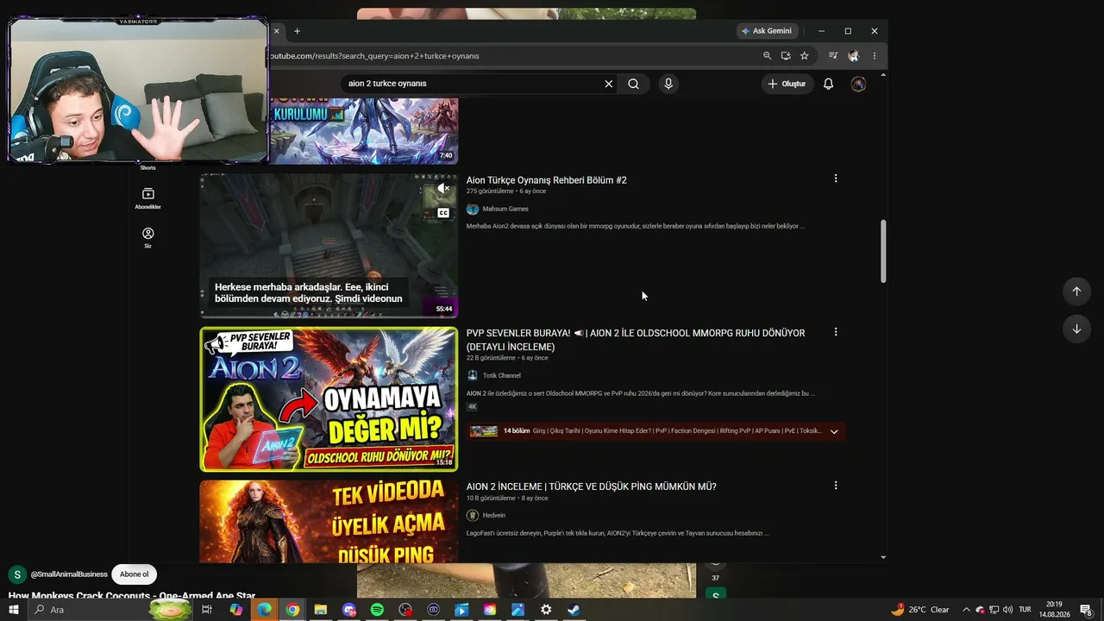Open the Chrome profile avatar
The width and height of the screenshot is (1104, 621).
click(854, 56)
